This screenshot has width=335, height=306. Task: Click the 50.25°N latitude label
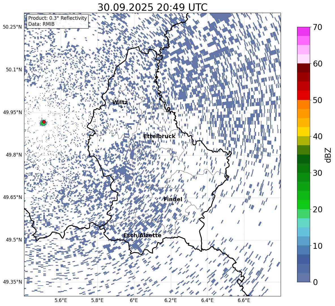(12, 27)
